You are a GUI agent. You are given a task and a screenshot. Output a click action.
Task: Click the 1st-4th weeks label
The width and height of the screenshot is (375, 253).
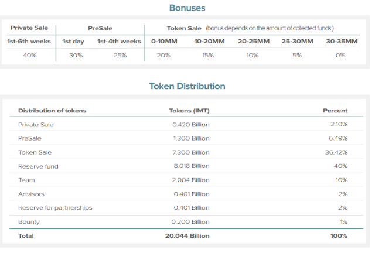click(x=119, y=42)
